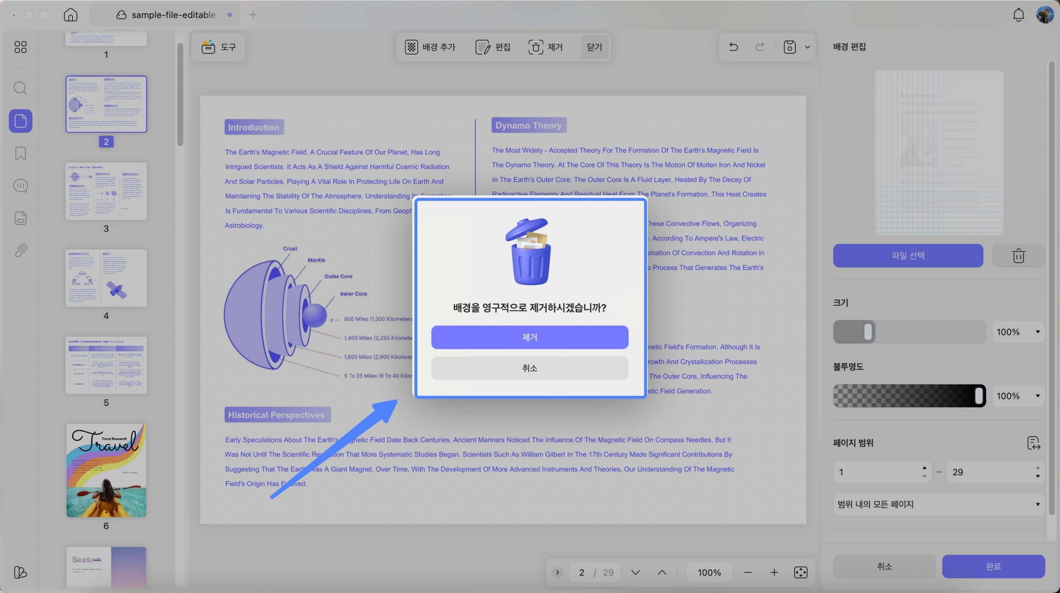
Task: Open the thumbnails grid view icon
Action: (20, 47)
